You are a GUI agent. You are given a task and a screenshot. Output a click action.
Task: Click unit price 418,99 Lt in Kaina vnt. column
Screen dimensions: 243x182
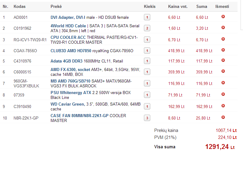pos(176,51)
